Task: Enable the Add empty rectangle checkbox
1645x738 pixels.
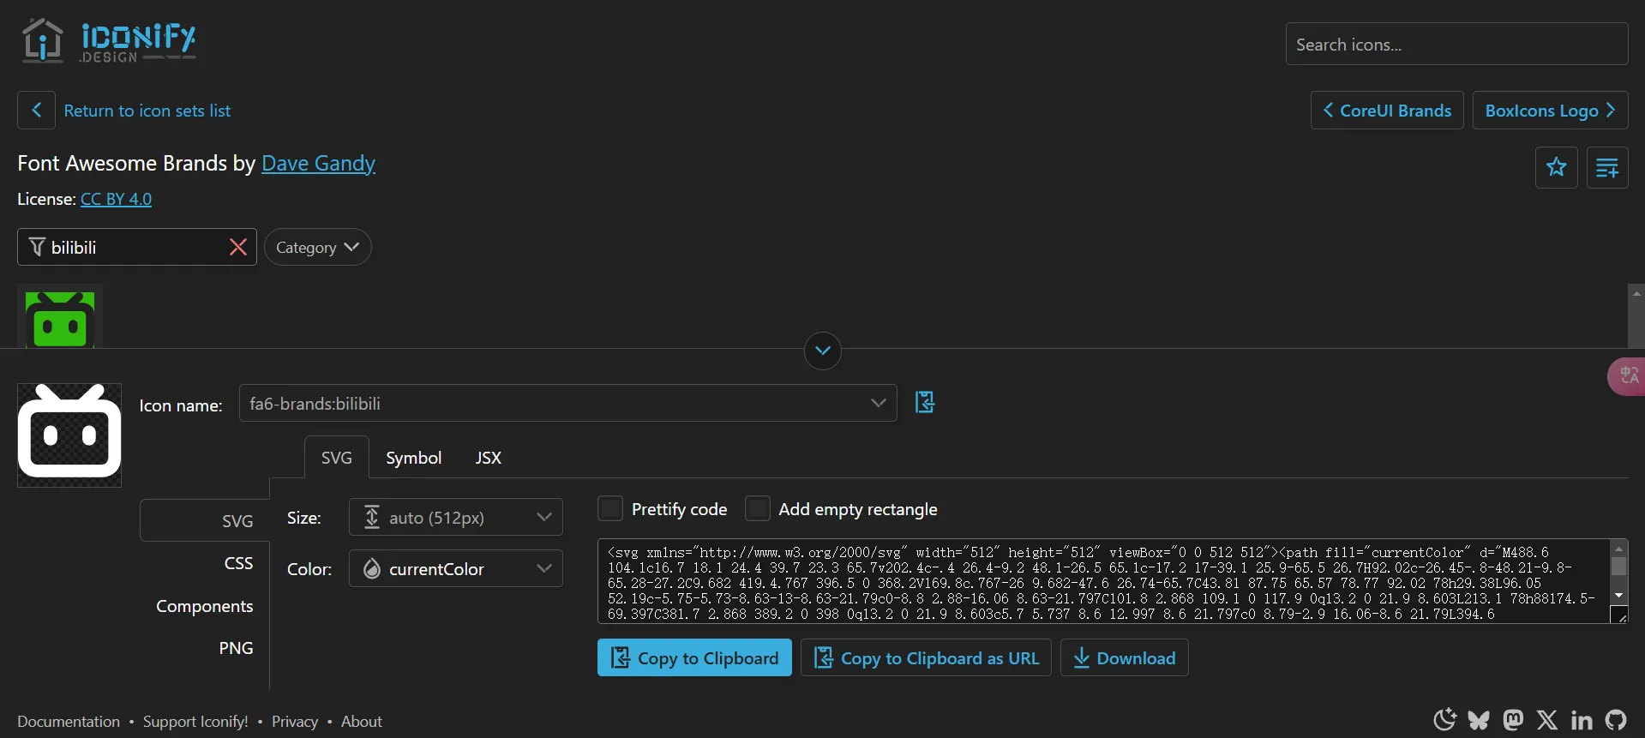Action: click(x=758, y=508)
